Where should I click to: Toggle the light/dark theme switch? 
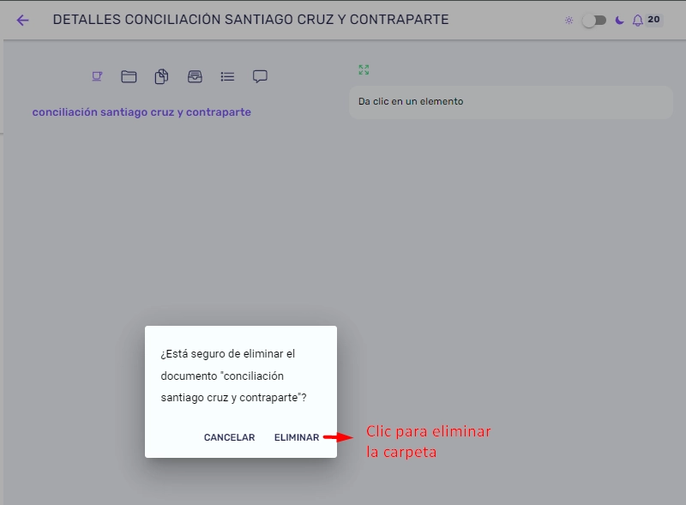(594, 20)
